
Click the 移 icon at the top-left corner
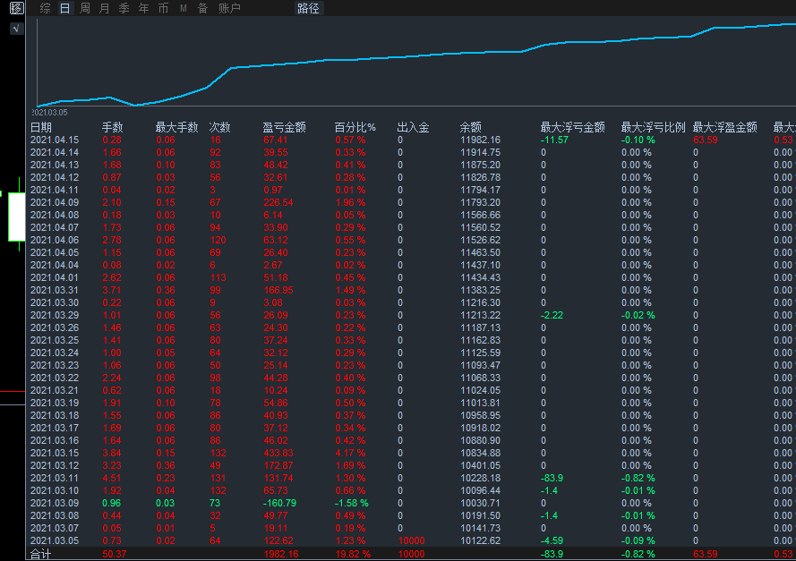click(16, 8)
